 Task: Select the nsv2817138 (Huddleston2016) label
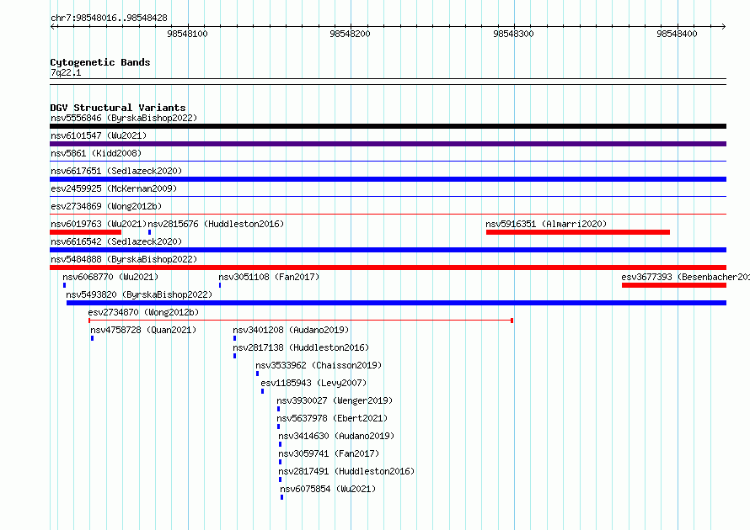point(301,347)
